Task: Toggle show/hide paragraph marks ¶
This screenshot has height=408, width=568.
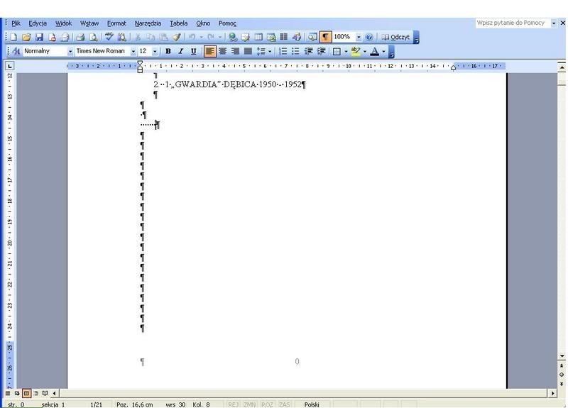Action: (x=325, y=37)
